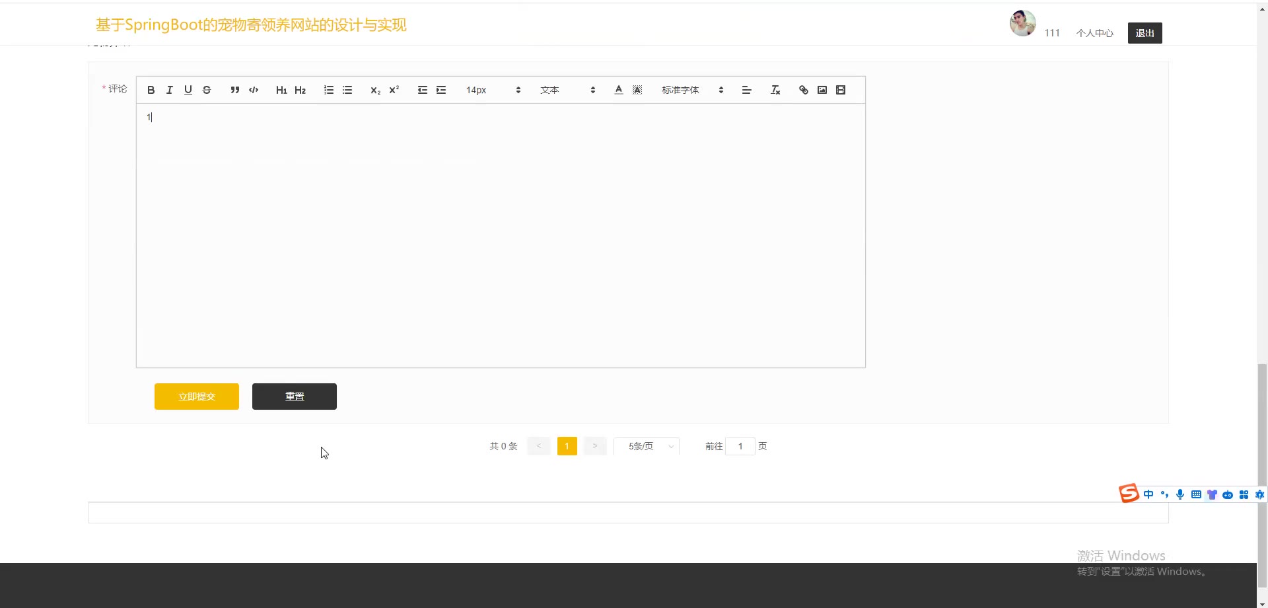Submit comment with 立即提交 button

pyautogui.click(x=197, y=397)
